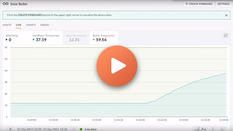Click the 13:34:00 time axis label
233x131 pixels.
[x=224, y=120]
